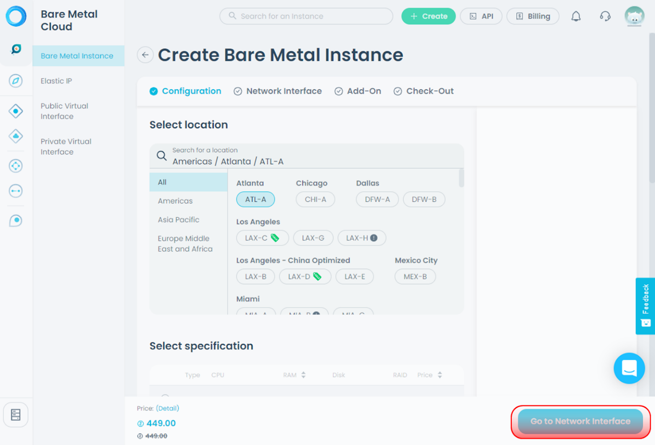Open the chat widget bubble
The height and width of the screenshot is (445, 655).
tap(629, 368)
